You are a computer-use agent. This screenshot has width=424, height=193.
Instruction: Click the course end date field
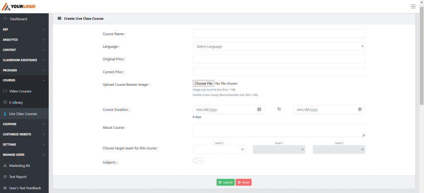(x=329, y=109)
